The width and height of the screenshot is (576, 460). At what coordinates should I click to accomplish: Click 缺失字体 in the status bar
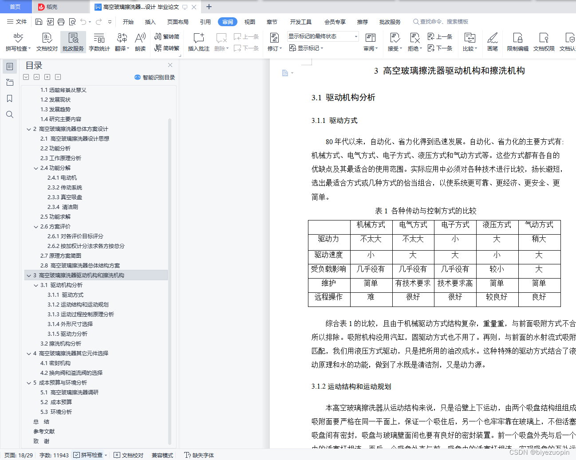[x=199, y=455]
